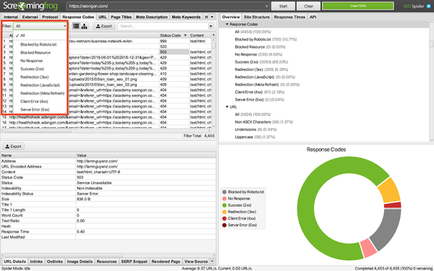Collapse the Response Codes tree section
The image size is (434, 271).
click(227, 25)
